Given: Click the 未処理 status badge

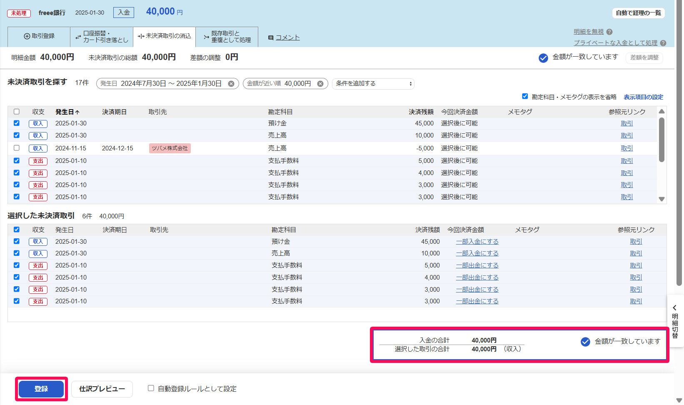Looking at the screenshot, I should click(19, 13).
